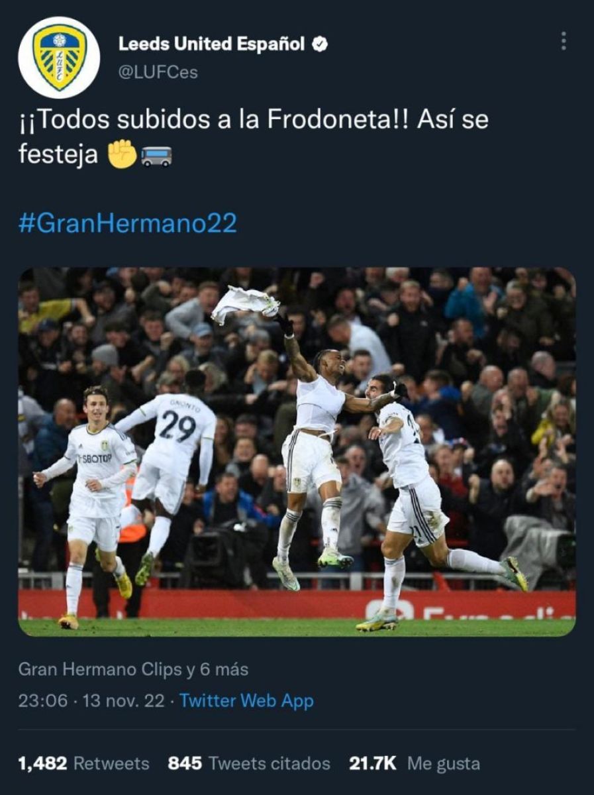Screen dimensions: 594x795
Task: View the 845 Tweets citados list
Action: pyautogui.click(x=249, y=763)
